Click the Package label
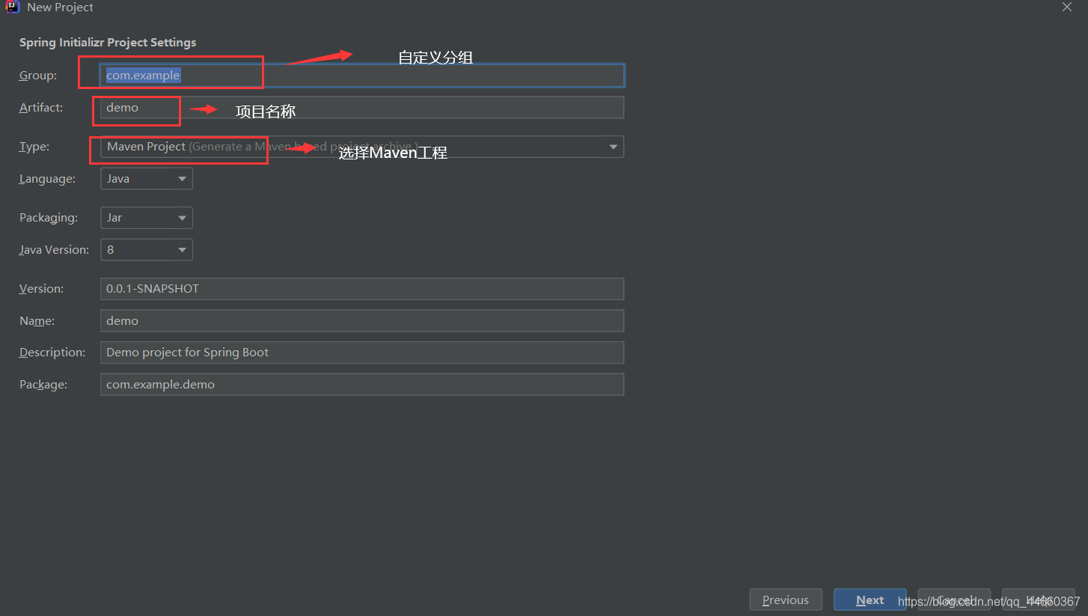 click(x=43, y=385)
